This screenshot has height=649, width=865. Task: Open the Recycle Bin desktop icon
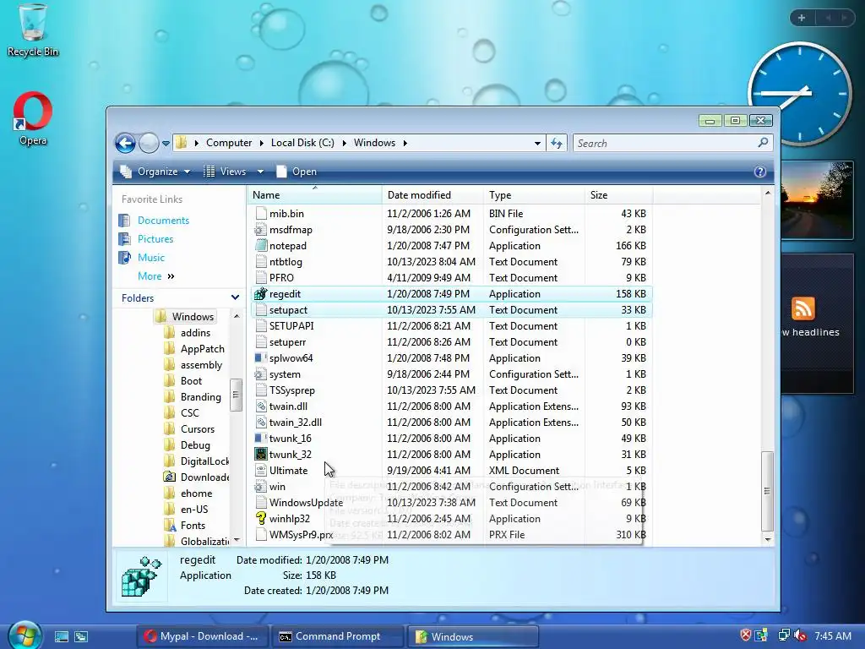click(33, 30)
